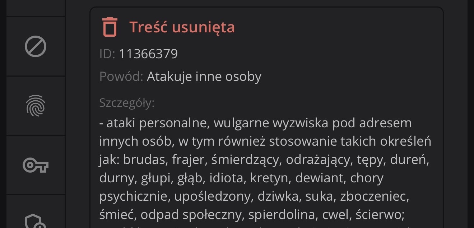
Task: Open the fingerprint section in the sidebar
Action: pyautogui.click(x=36, y=106)
